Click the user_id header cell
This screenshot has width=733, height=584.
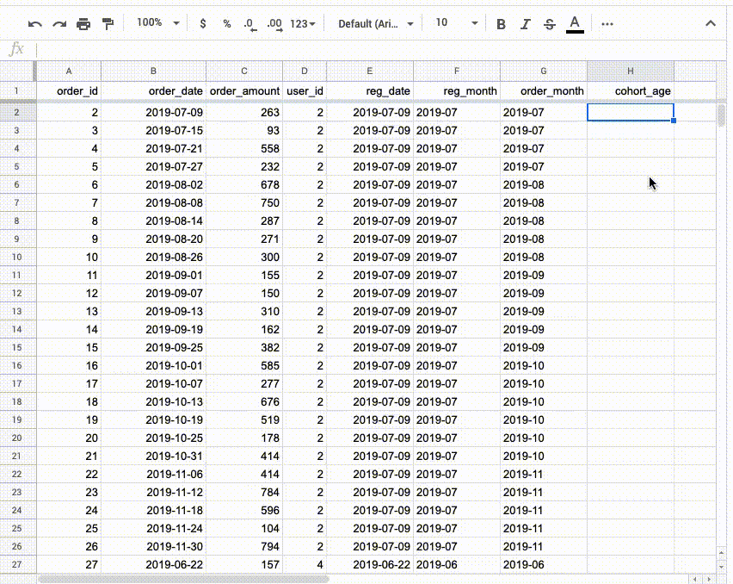point(305,90)
